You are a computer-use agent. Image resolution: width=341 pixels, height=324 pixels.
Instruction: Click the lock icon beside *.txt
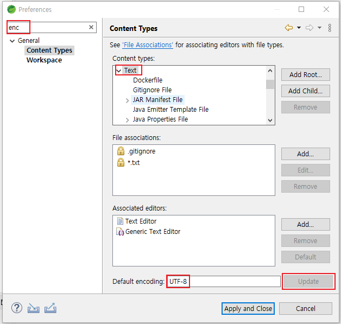[x=121, y=162]
